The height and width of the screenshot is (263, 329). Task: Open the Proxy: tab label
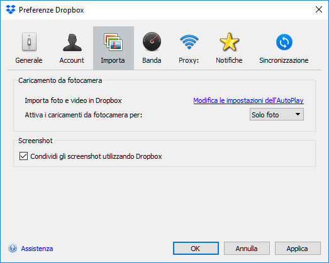pyautogui.click(x=189, y=60)
